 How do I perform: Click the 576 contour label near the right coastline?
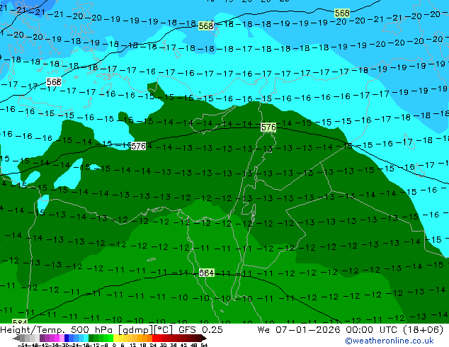pos(268,127)
